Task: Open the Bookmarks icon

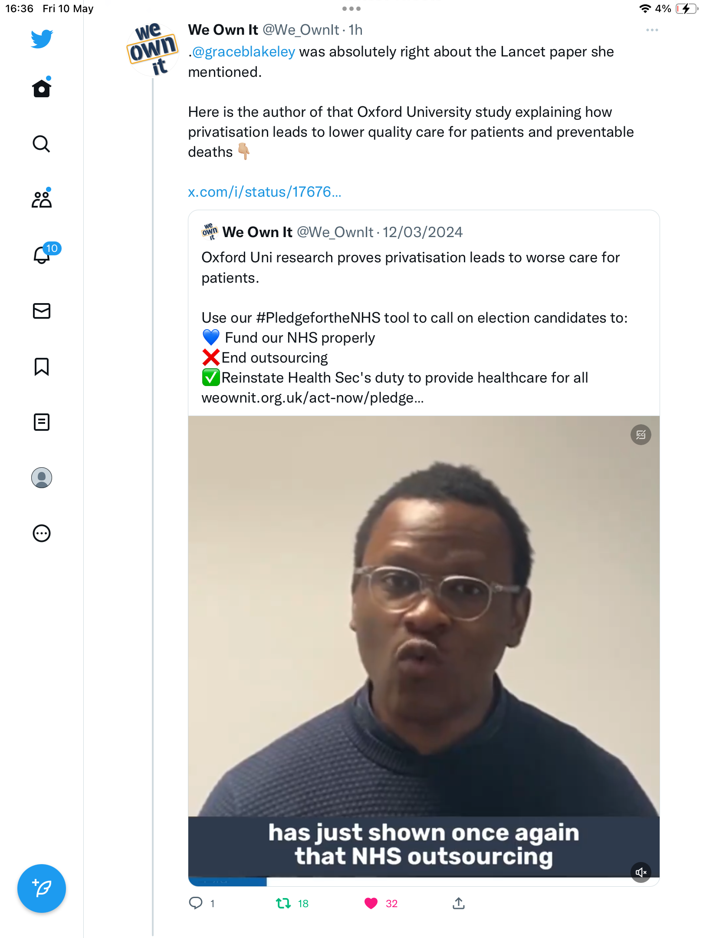Action: pyautogui.click(x=42, y=367)
